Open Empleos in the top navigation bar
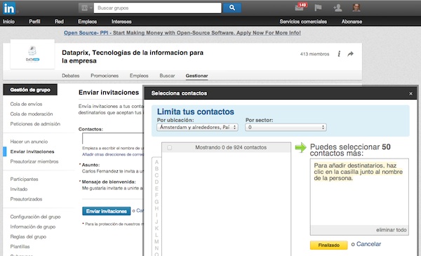Image resolution: width=421 pixels, height=256 pixels. coord(87,22)
